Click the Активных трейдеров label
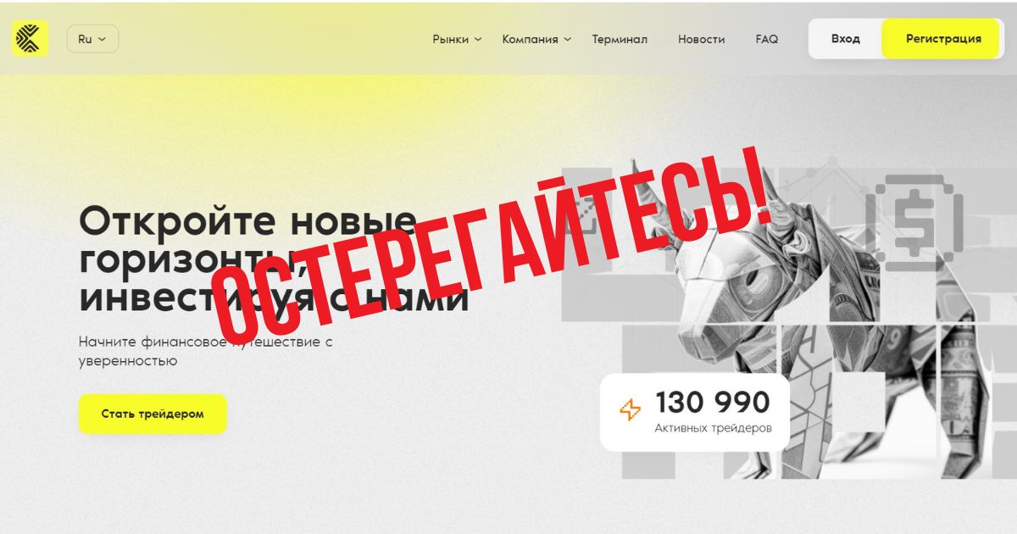 tap(713, 429)
